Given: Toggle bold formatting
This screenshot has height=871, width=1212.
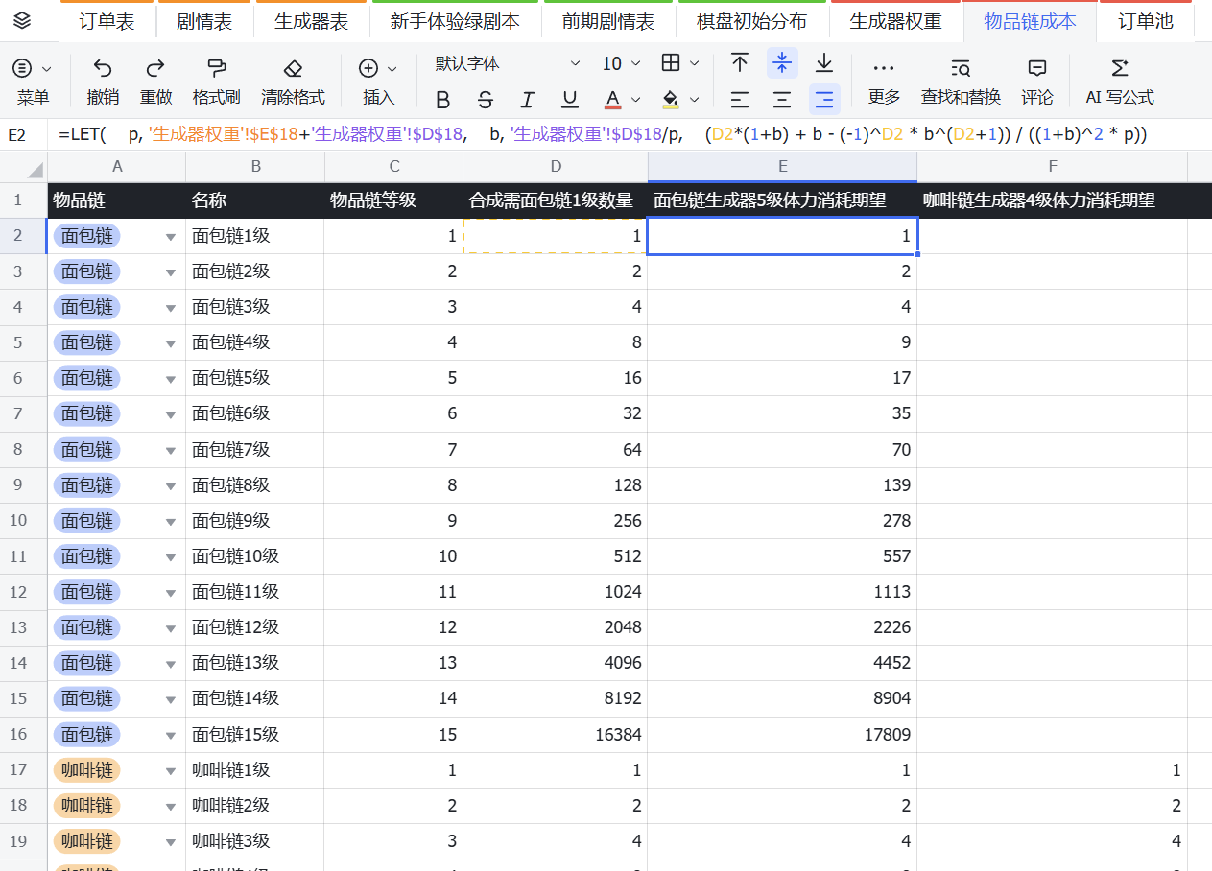Looking at the screenshot, I should [x=442, y=99].
